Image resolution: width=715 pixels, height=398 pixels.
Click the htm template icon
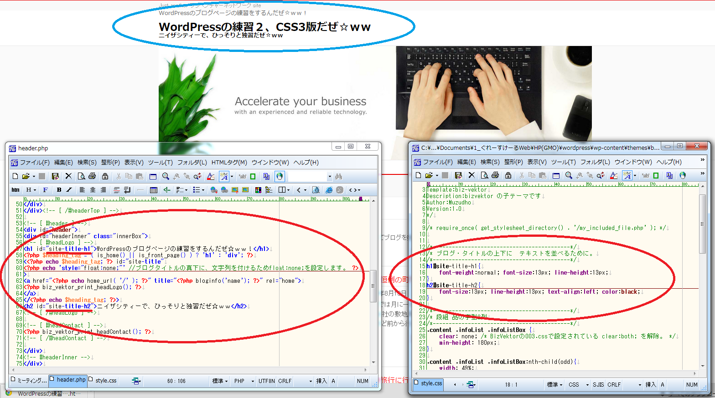(x=16, y=190)
